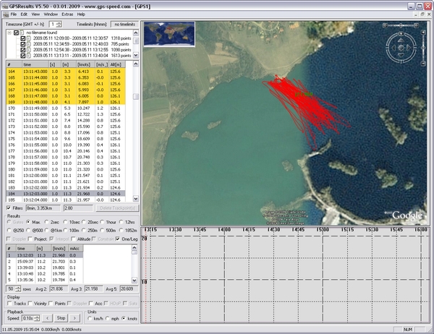This screenshot has height=334, width=434.
Task: Select the 10sec results radio button
Action: (x=65, y=222)
